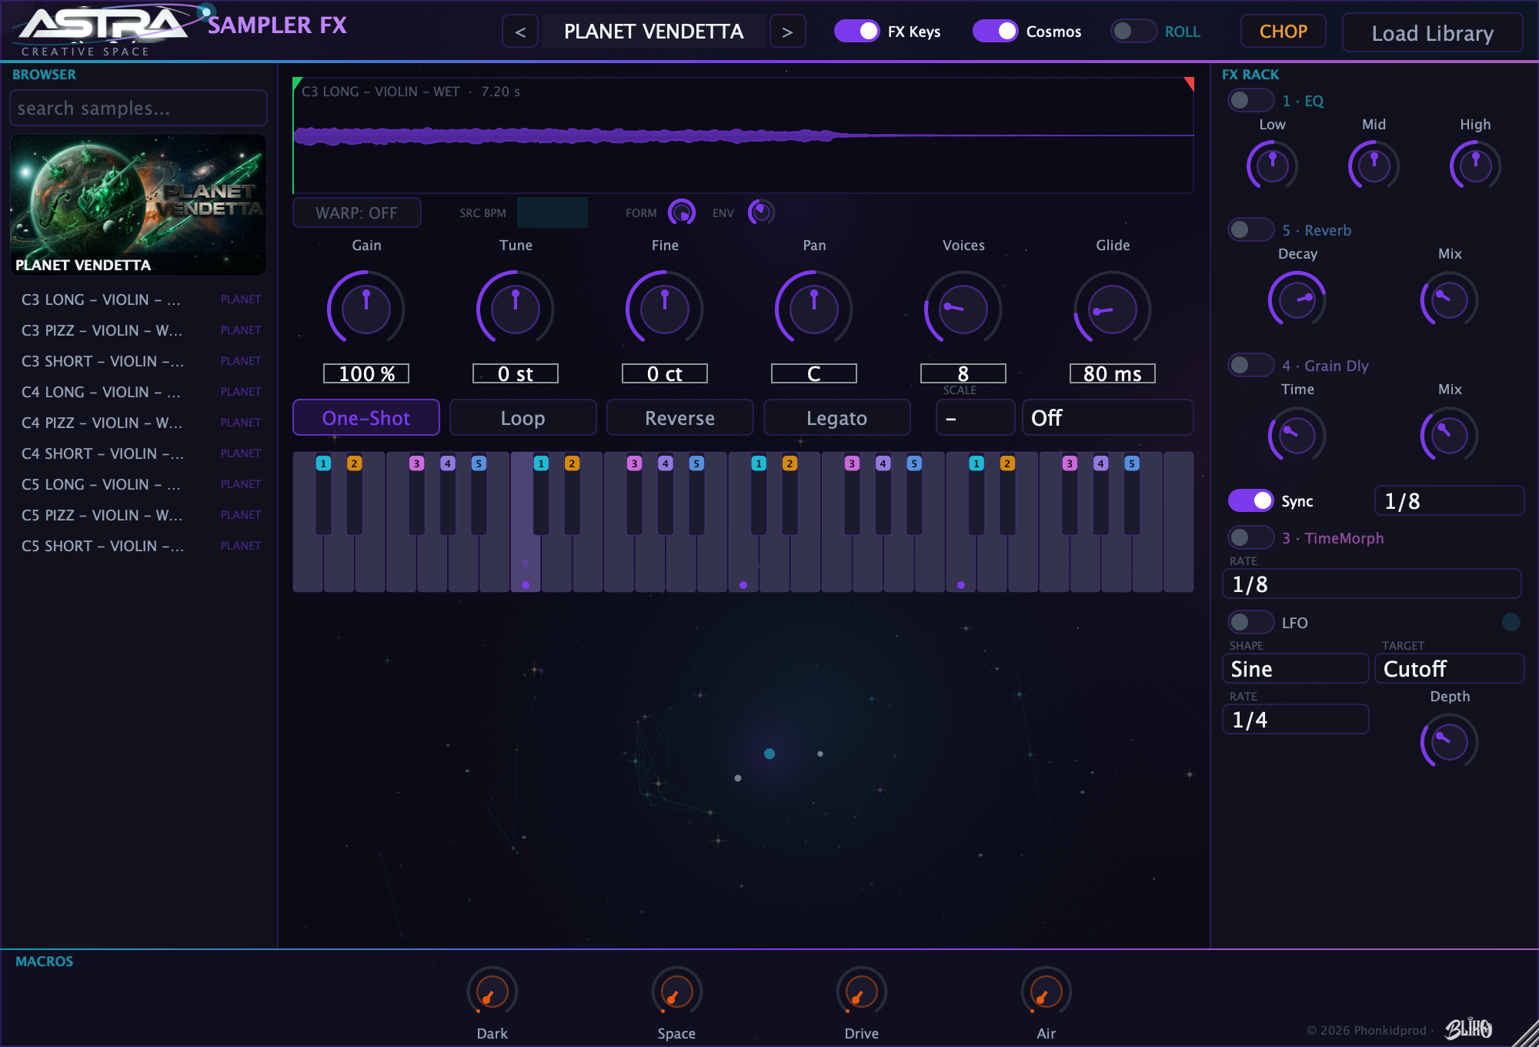This screenshot has width=1539, height=1047.
Task: Select One-Shot playback mode
Action: tap(366, 418)
